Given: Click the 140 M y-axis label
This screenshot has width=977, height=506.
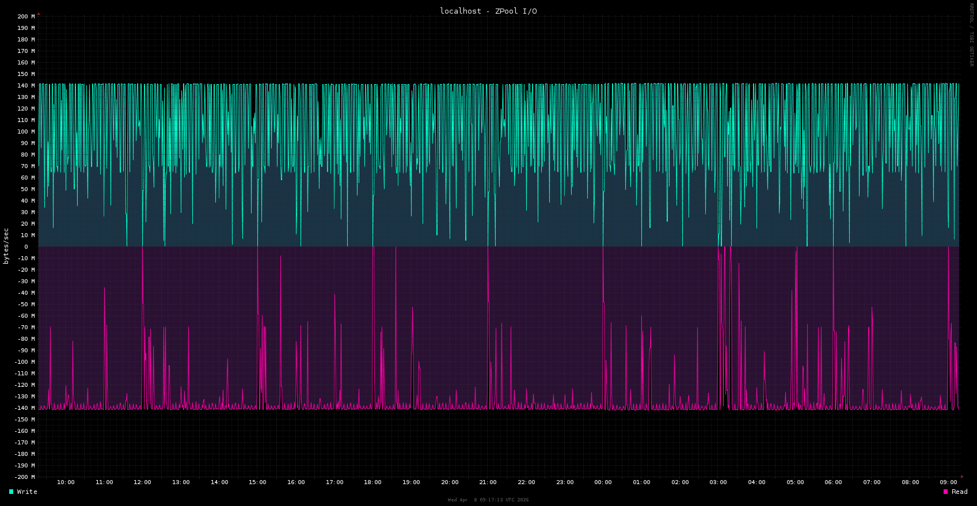Looking at the screenshot, I should click(x=26, y=86).
